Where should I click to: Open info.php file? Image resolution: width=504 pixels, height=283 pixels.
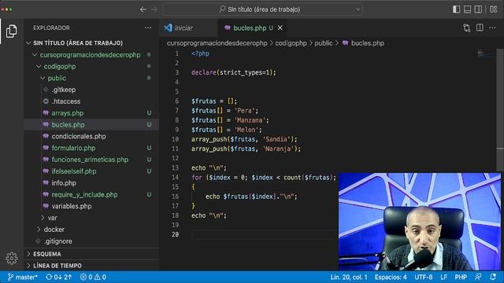(x=64, y=183)
